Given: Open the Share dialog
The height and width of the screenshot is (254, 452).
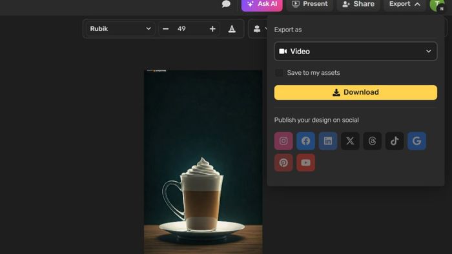Looking at the screenshot, I should [x=358, y=5].
